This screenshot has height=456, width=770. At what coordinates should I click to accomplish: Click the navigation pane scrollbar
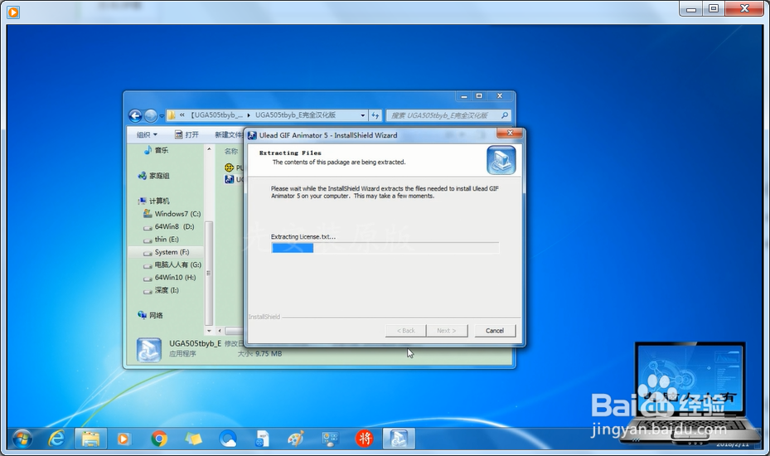(x=209, y=273)
